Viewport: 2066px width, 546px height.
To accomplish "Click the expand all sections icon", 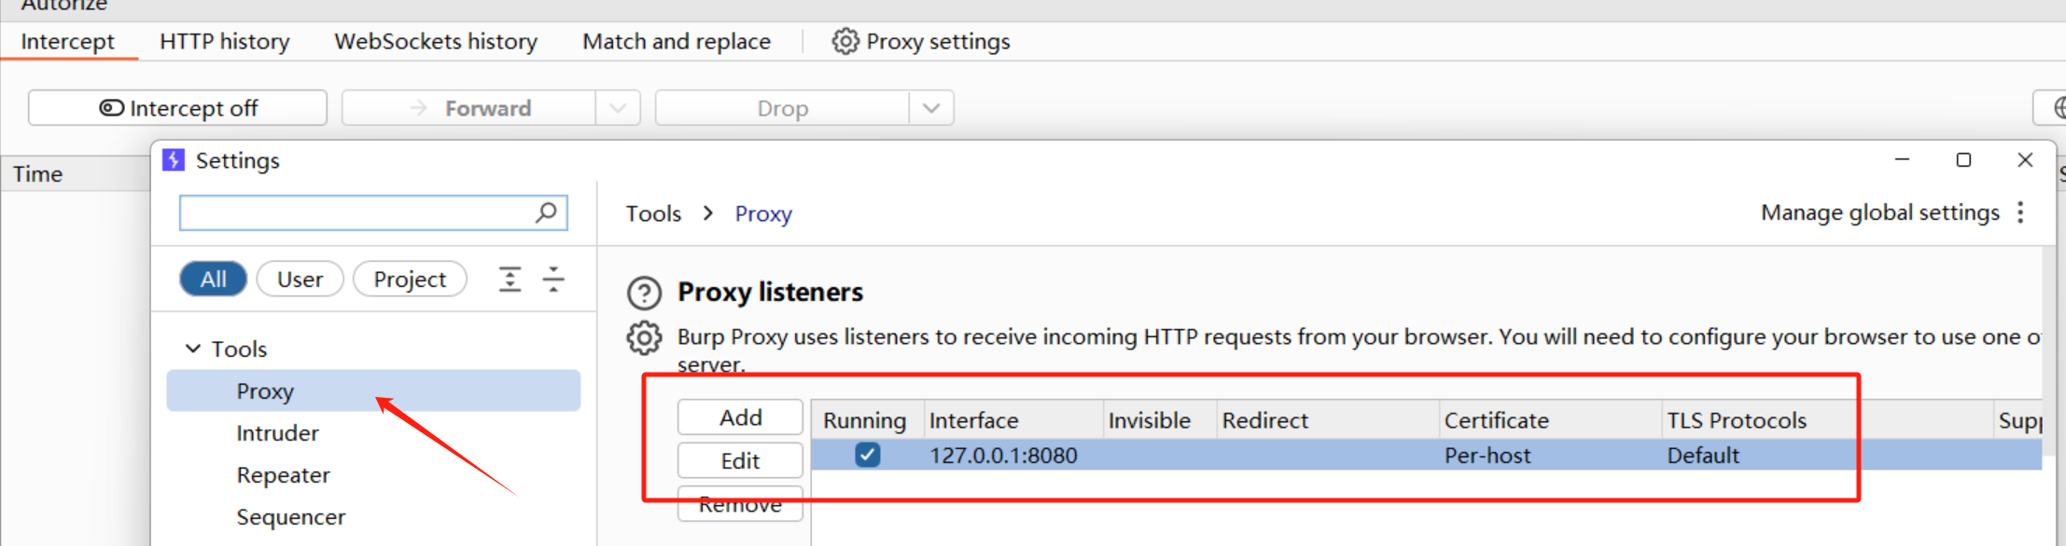I will click(x=510, y=279).
